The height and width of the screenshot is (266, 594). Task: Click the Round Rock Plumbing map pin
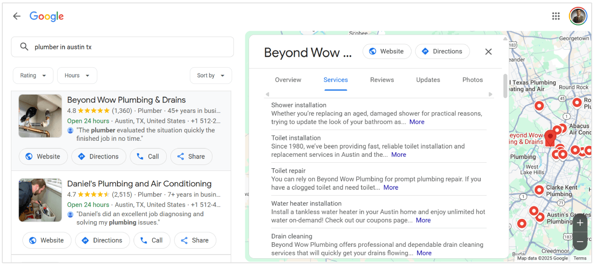(x=577, y=102)
